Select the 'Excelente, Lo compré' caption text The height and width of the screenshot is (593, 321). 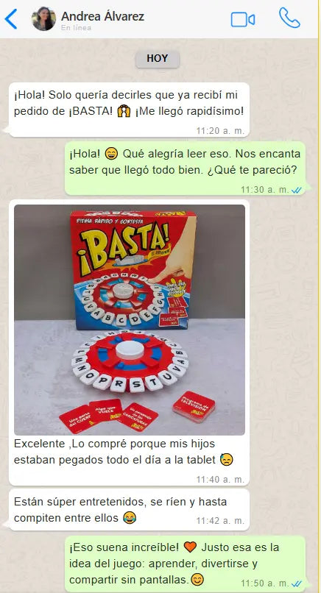pos(124,452)
